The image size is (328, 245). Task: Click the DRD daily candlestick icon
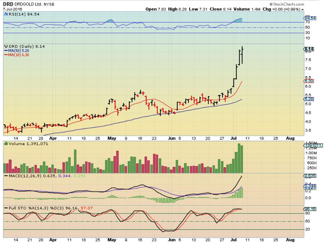coord(6,47)
